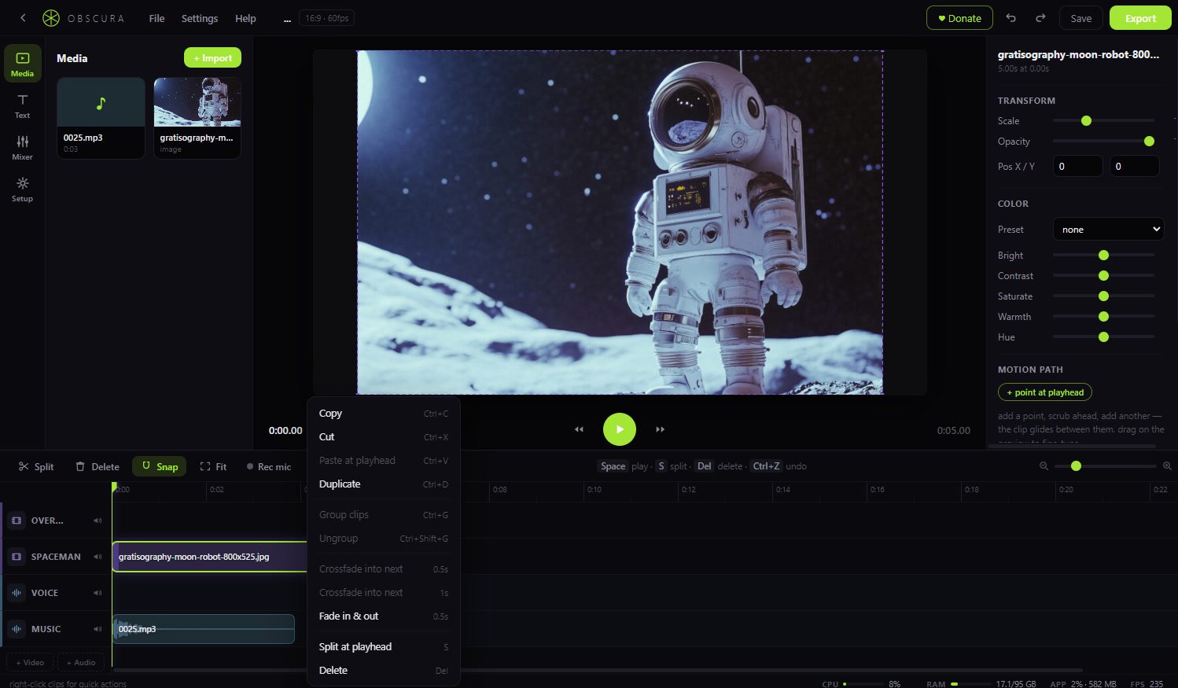
Task: Adjust the Contrast slider
Action: tap(1103, 276)
